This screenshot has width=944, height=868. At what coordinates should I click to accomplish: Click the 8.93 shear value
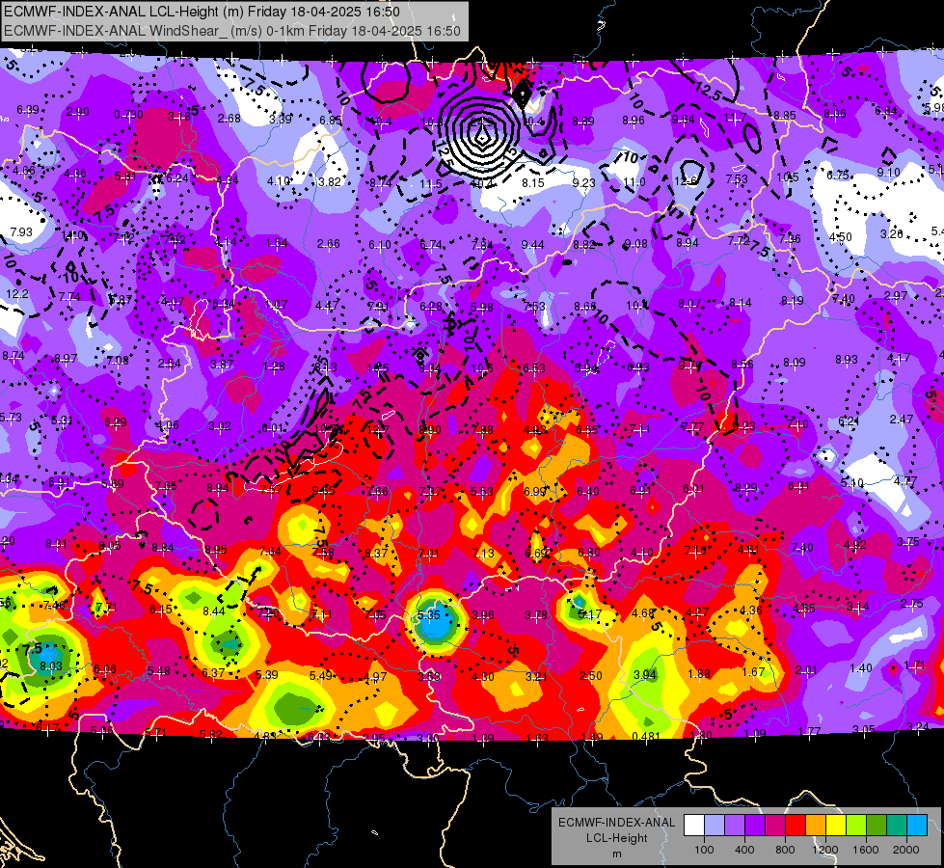(847, 360)
